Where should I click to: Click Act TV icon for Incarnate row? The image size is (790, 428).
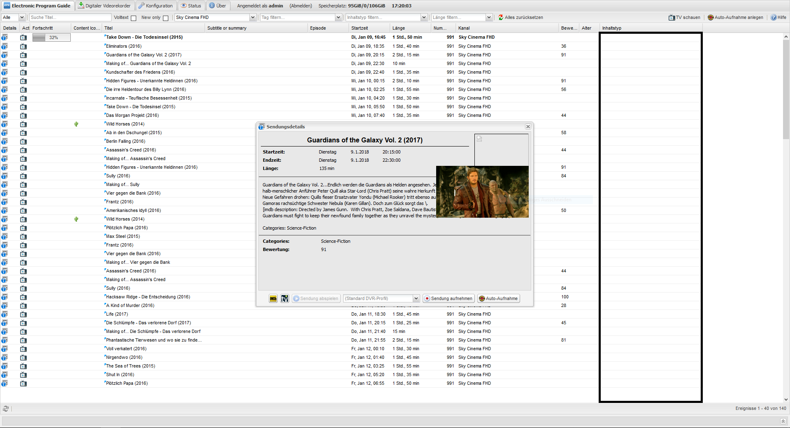[23, 98]
